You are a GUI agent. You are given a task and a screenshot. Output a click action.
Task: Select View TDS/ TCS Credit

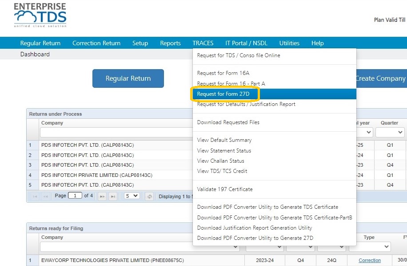click(222, 171)
